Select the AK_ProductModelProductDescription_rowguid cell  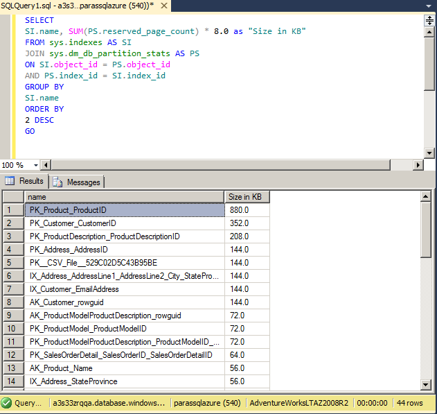tap(125, 316)
